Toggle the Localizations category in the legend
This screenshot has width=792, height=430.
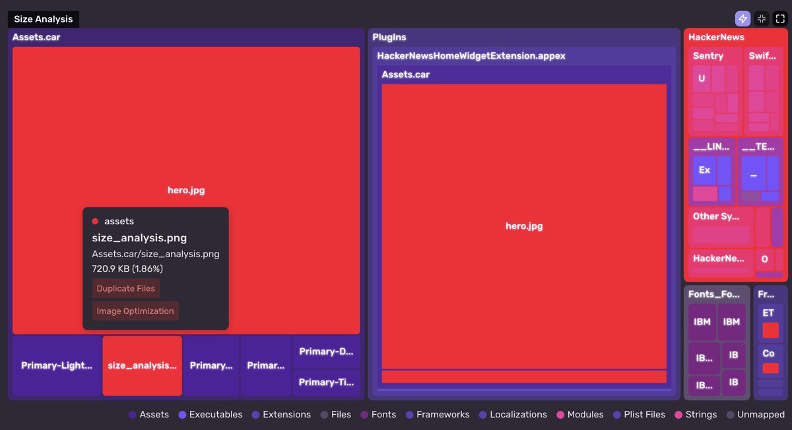point(483,414)
